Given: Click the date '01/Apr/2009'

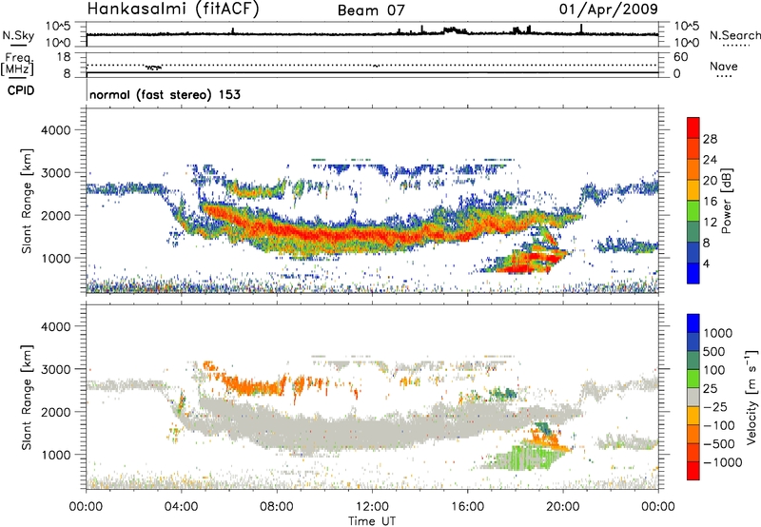Looking at the screenshot, I should [609, 9].
